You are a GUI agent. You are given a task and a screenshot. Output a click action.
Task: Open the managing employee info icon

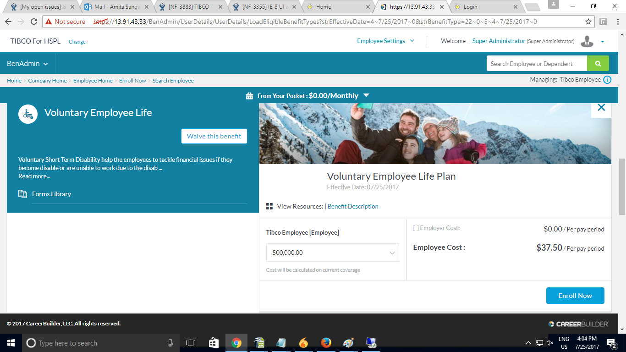pyautogui.click(x=607, y=80)
